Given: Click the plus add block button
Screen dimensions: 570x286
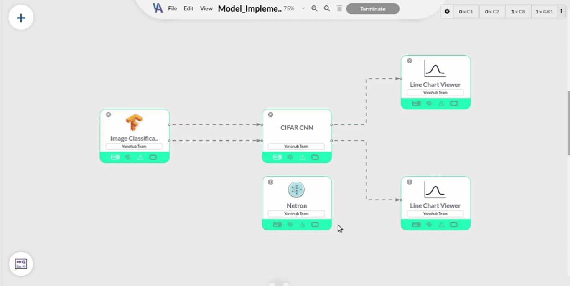Looking at the screenshot, I should pyautogui.click(x=21, y=18).
